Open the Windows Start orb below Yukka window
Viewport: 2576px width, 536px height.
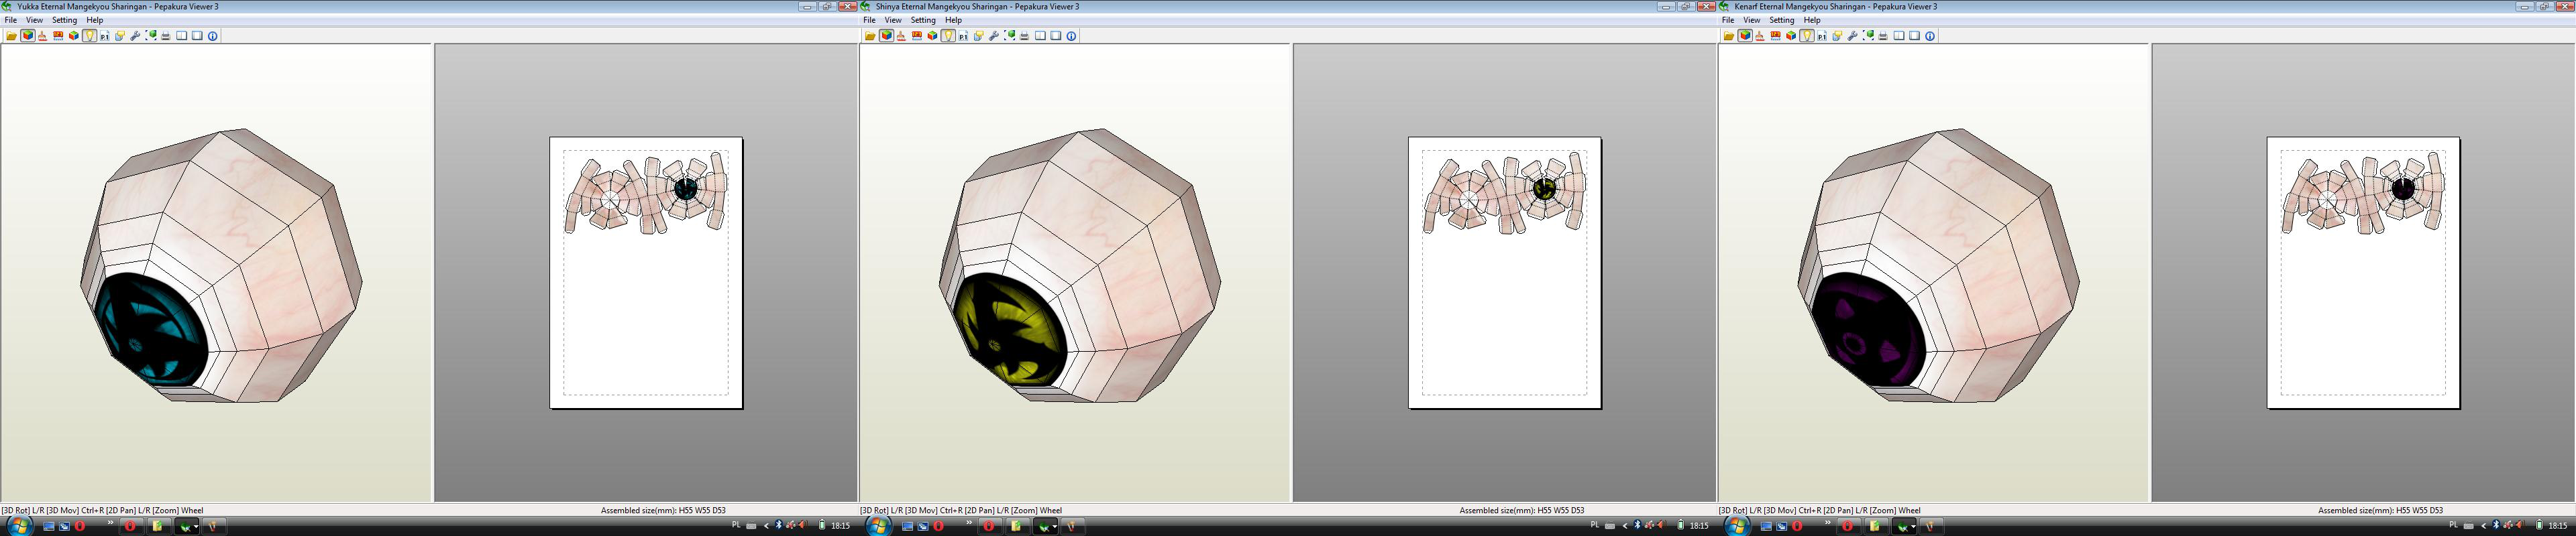[20, 526]
